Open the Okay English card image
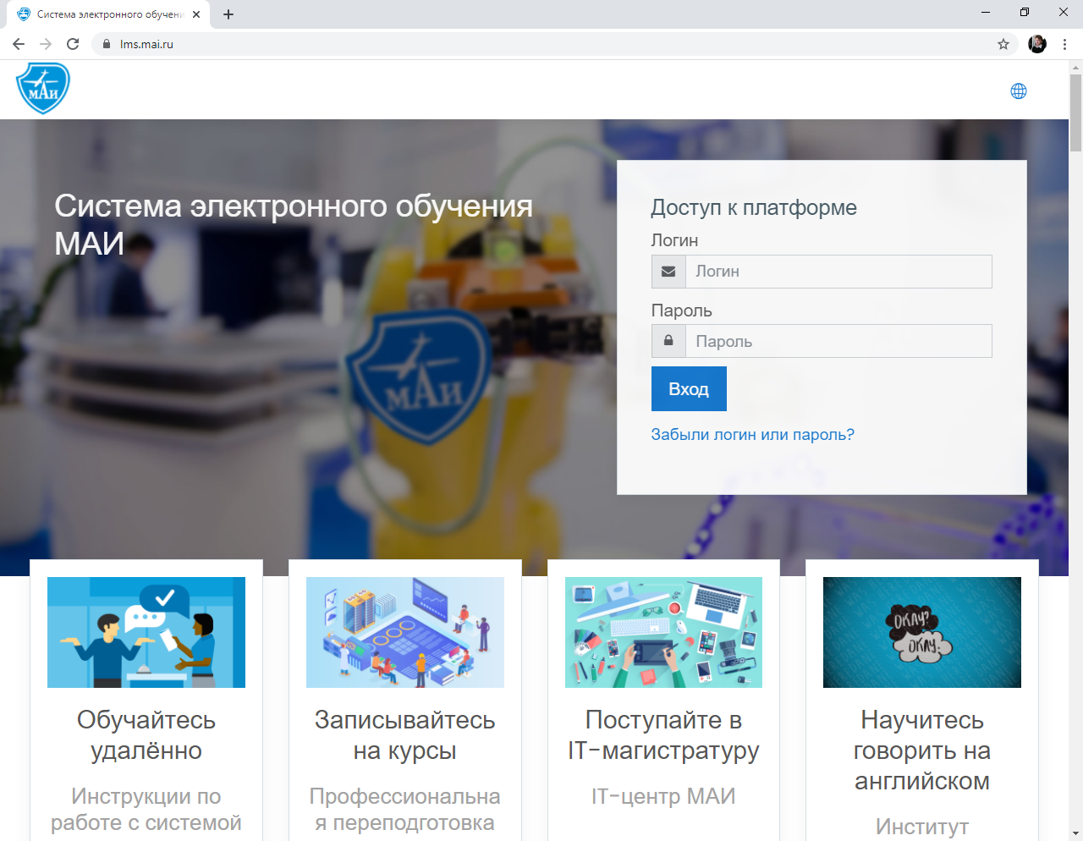Screen dimensions: 1083x841 pyautogui.click(x=922, y=632)
